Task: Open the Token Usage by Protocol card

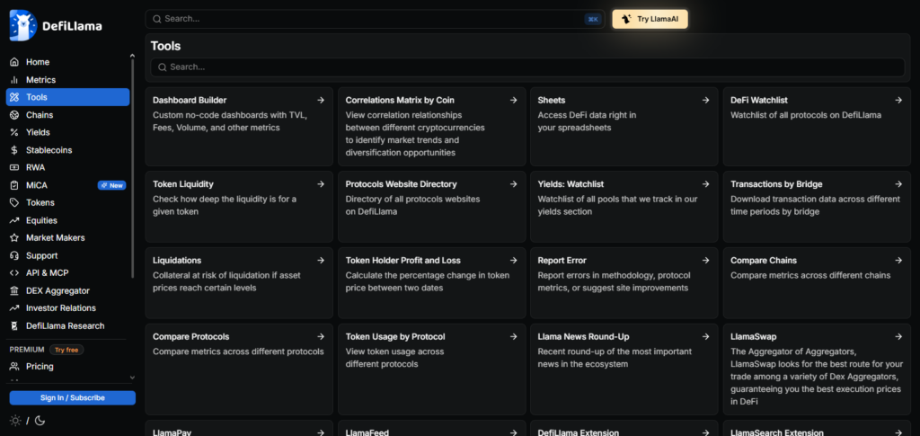Action: tap(432, 369)
